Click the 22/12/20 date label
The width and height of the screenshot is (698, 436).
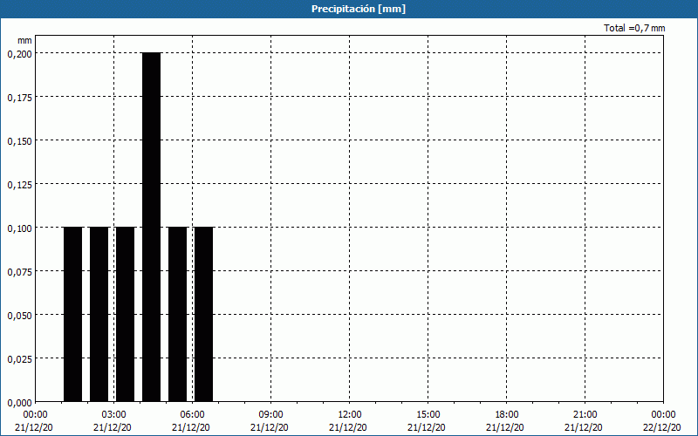pos(662,427)
